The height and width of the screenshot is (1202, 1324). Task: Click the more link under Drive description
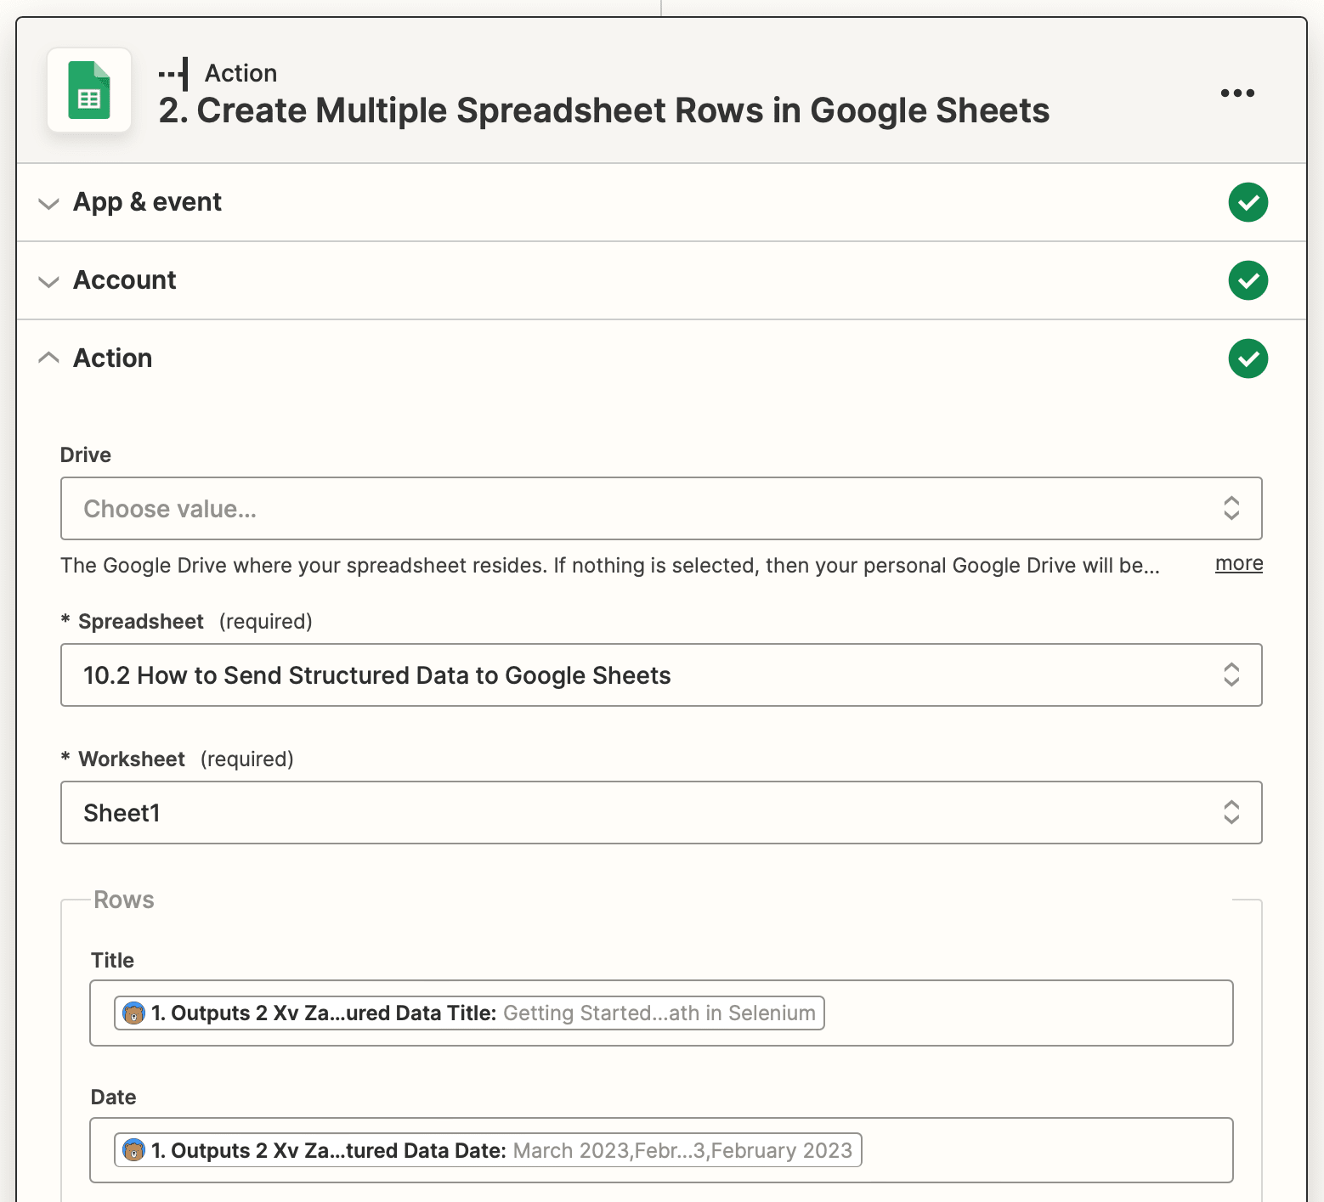click(x=1238, y=563)
